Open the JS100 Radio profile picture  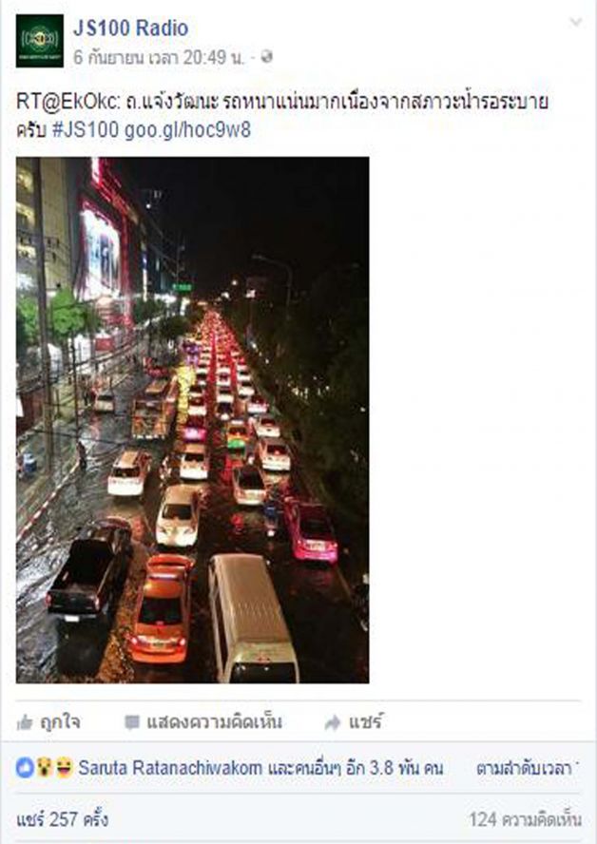(x=39, y=41)
